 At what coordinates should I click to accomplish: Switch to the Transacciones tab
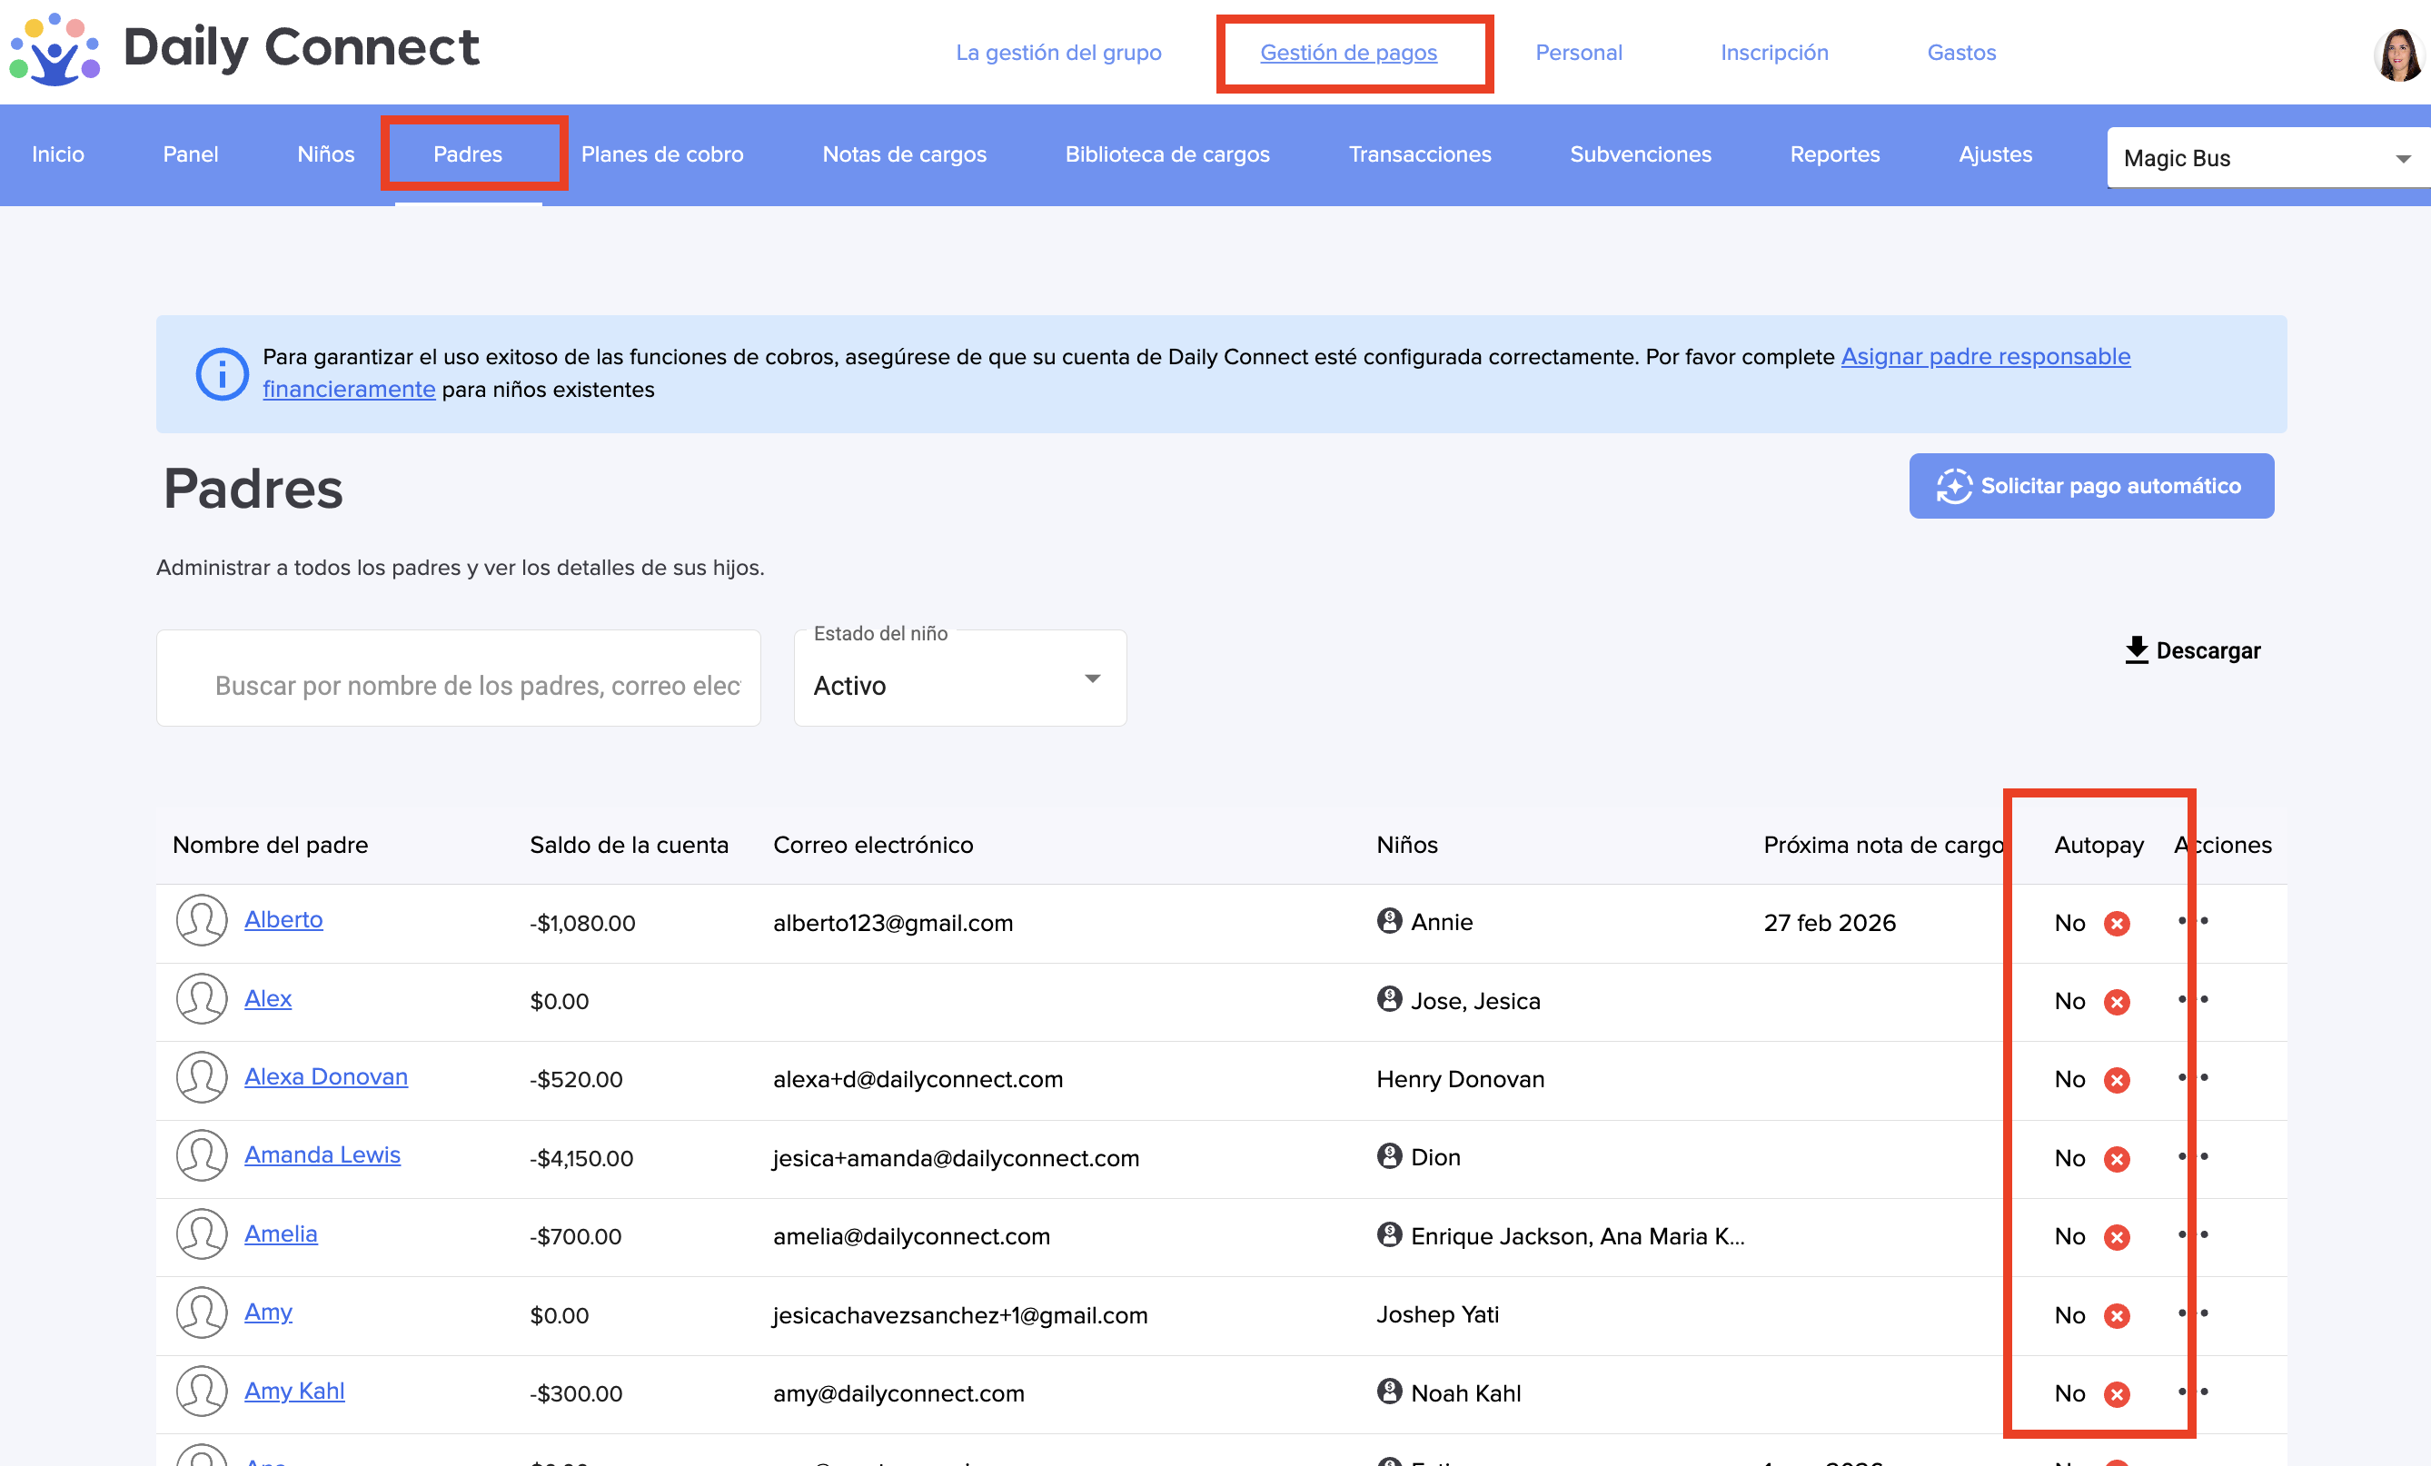pyautogui.click(x=1419, y=154)
